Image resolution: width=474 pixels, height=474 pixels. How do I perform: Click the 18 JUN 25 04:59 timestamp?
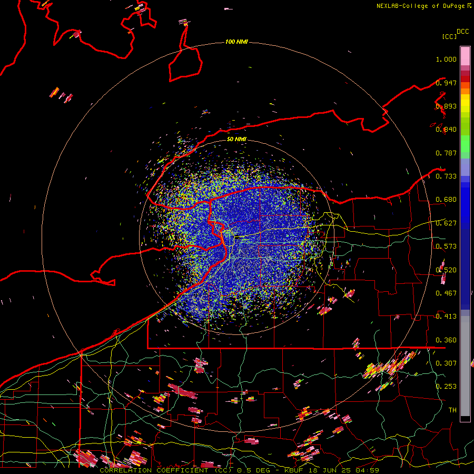[343, 470]
